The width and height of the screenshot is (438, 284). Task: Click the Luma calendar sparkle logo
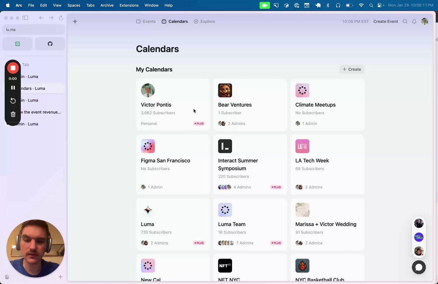(x=148, y=210)
